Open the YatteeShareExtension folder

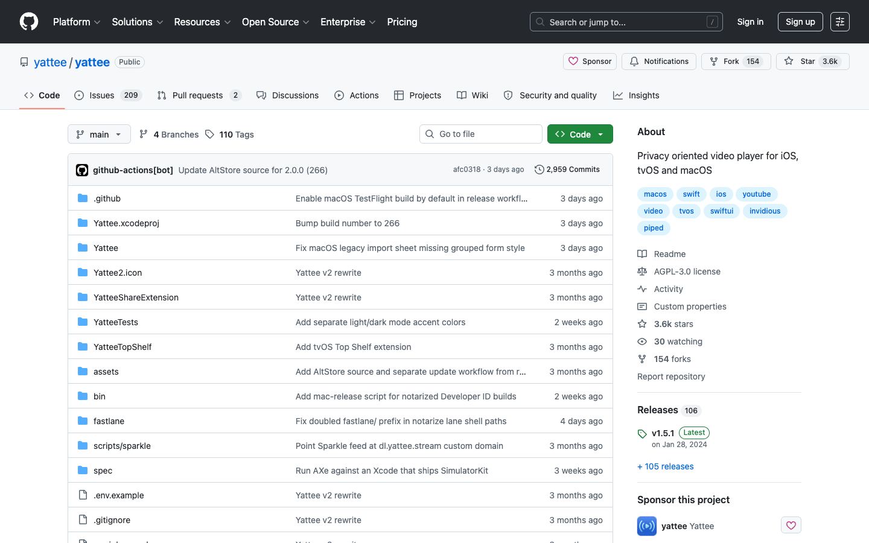[136, 297]
